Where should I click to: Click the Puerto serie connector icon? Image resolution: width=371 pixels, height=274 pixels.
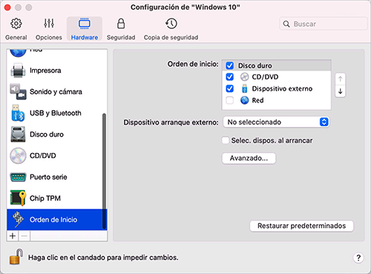click(x=18, y=177)
